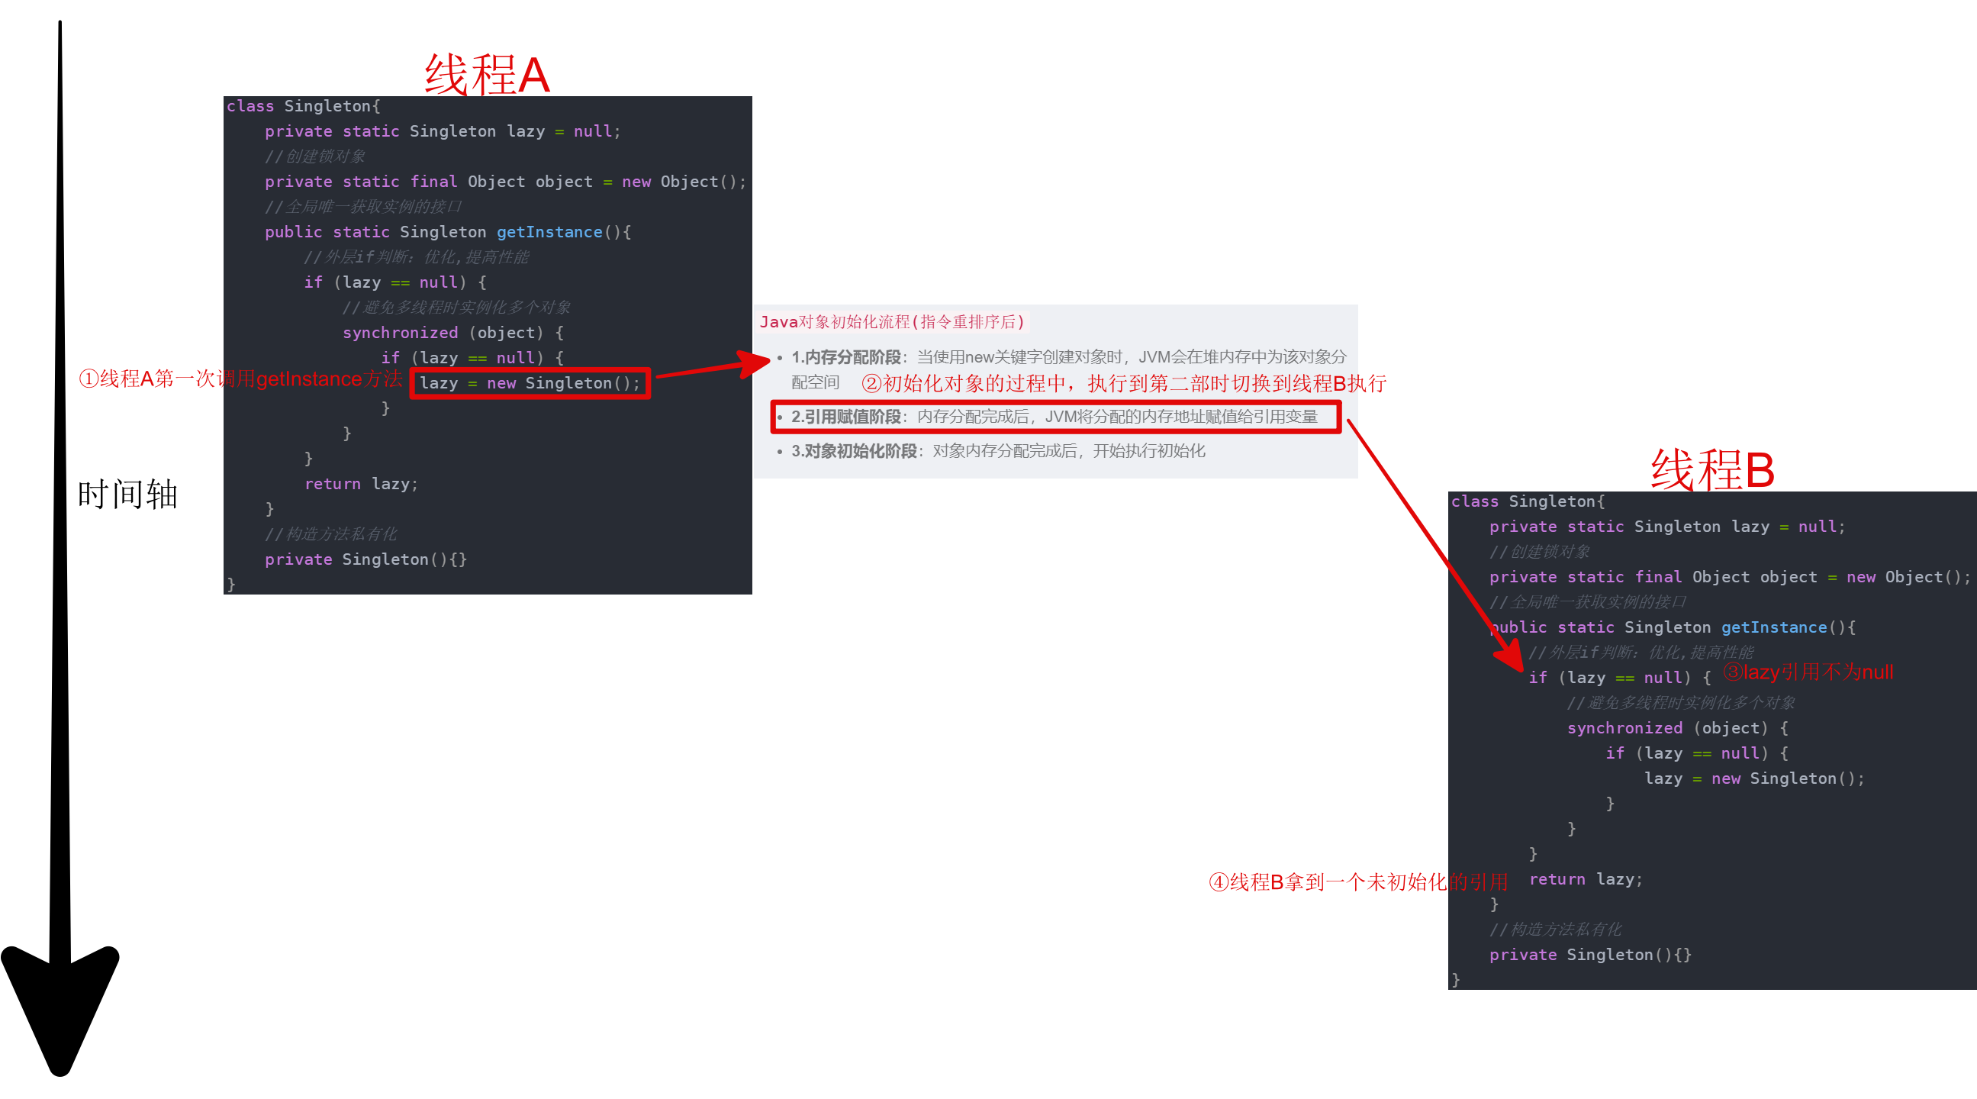Click annotation ①线程A第一次调用getInstance方法
The width and height of the screenshot is (1977, 1099).
(240, 379)
